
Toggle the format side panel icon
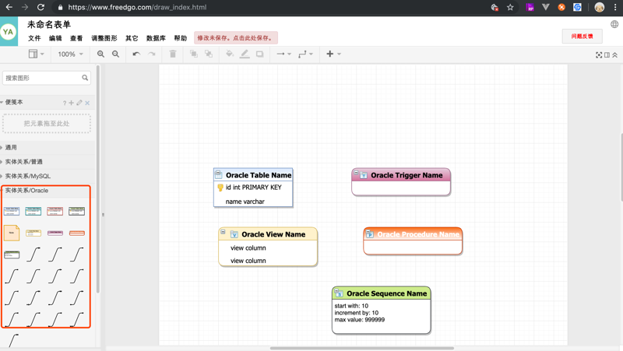coord(607,55)
